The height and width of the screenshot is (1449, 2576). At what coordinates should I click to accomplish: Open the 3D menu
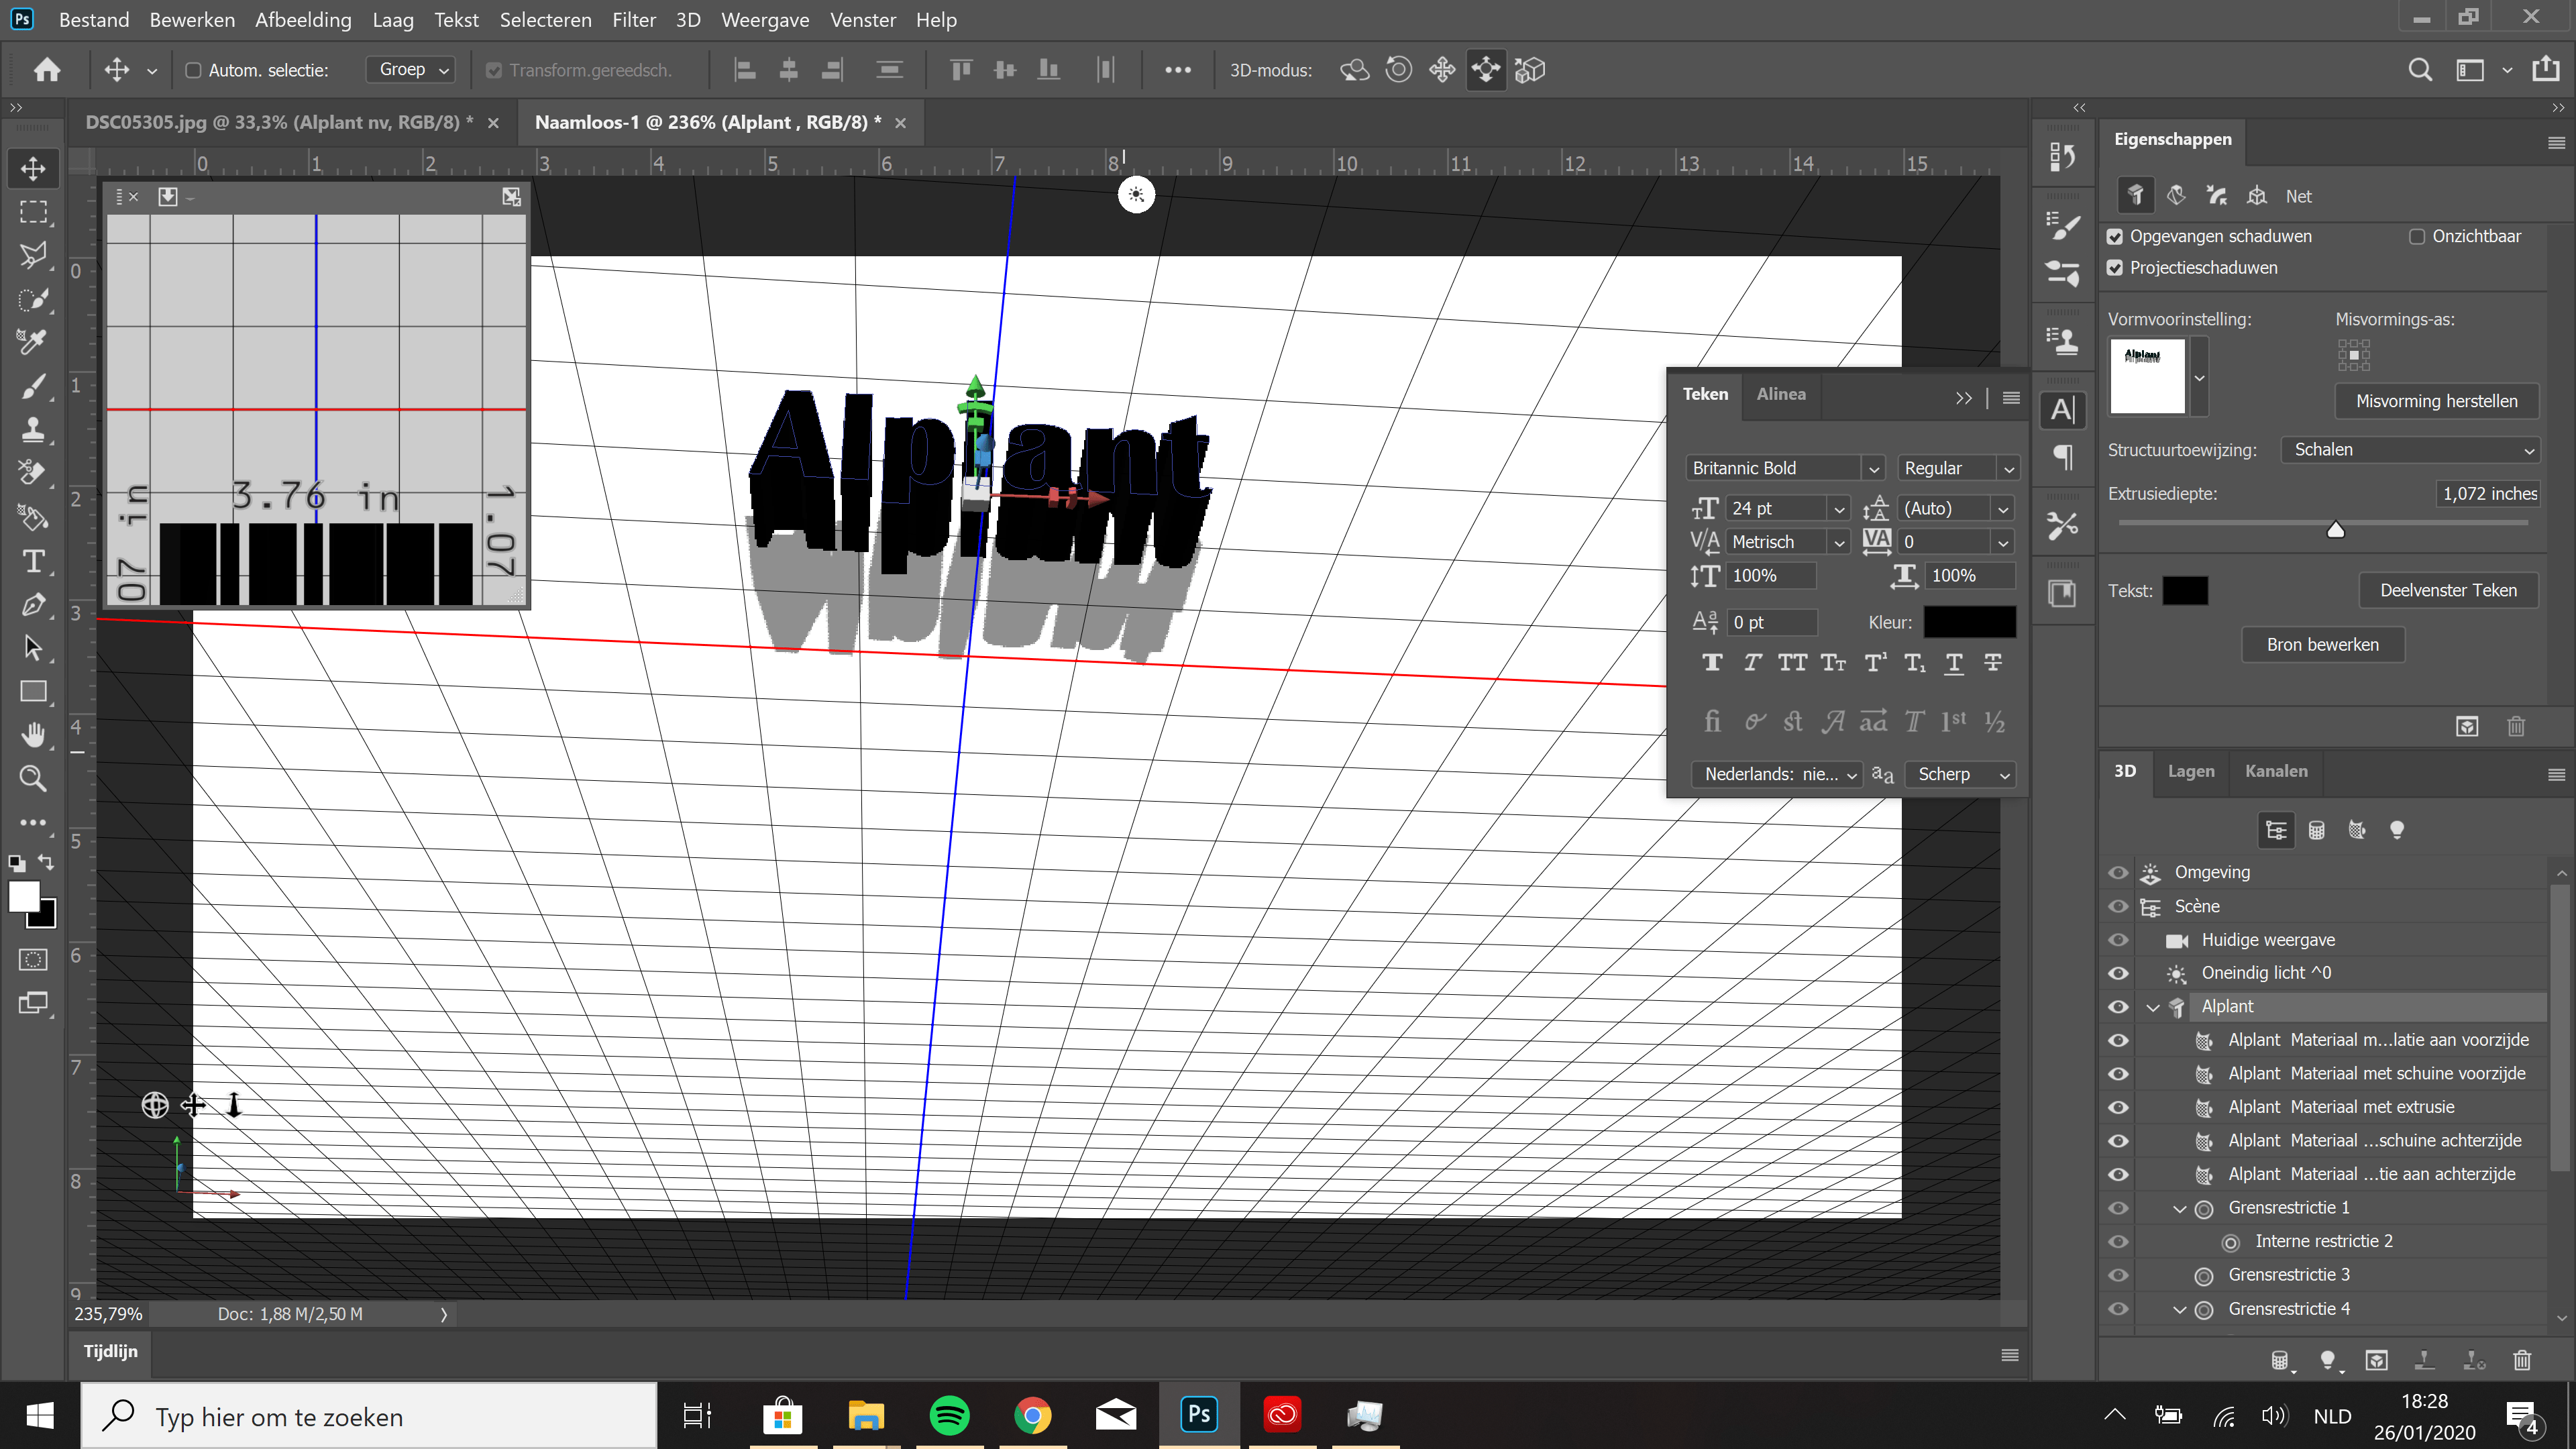tap(688, 19)
